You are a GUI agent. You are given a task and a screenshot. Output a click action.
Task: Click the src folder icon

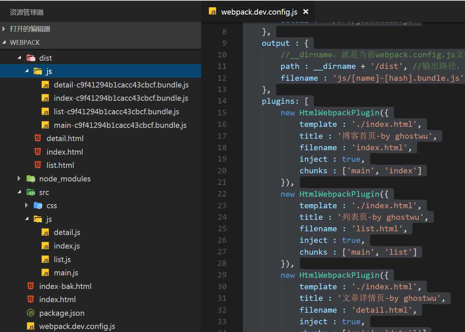pos(31,192)
